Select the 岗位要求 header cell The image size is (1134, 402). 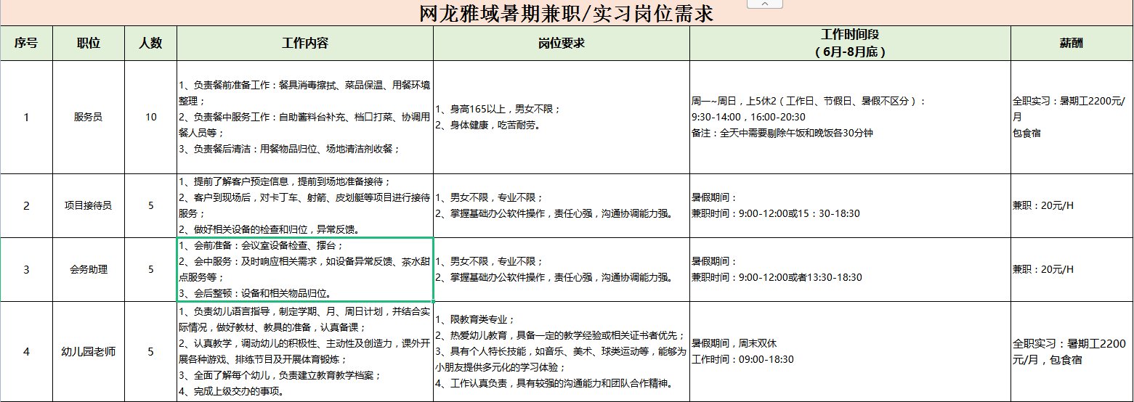pos(562,43)
